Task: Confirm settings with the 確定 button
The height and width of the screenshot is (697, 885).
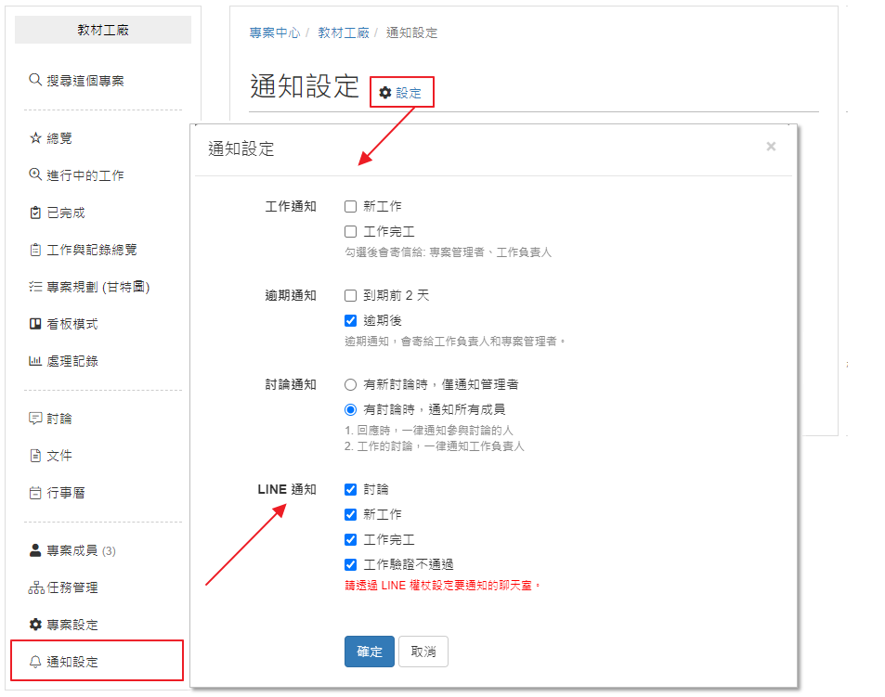Action: click(x=370, y=652)
